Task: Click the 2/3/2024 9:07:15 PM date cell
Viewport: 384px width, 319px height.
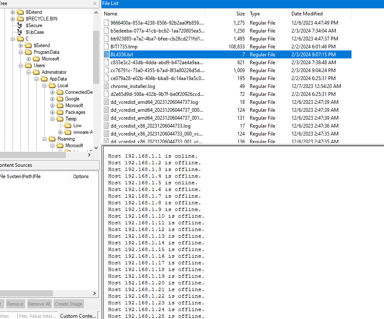Action: pos(314,54)
